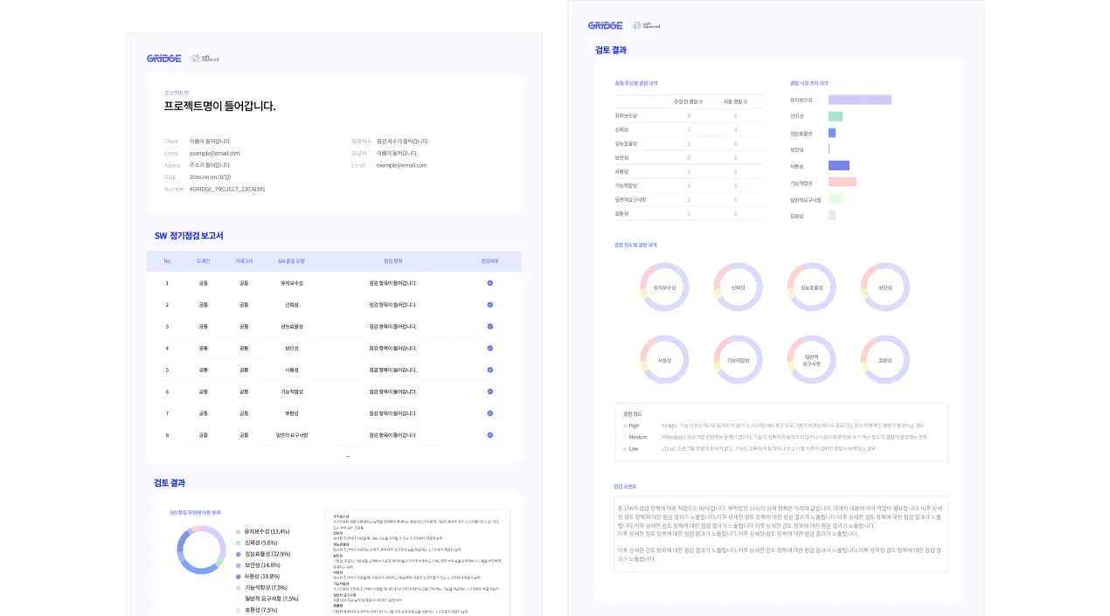Click the check icon in row 4 보안성
This screenshot has width=1110, height=616.
point(490,348)
